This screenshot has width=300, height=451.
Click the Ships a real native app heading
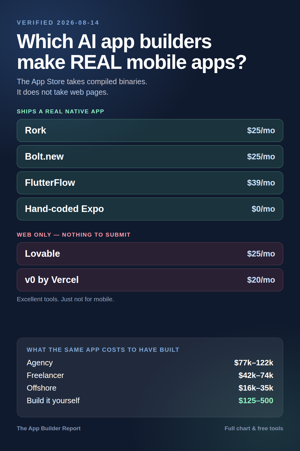[x=60, y=112]
